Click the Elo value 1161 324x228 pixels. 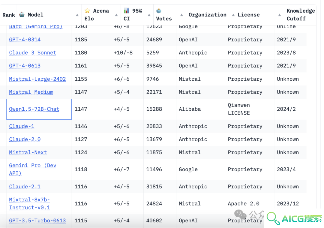tap(81, 66)
